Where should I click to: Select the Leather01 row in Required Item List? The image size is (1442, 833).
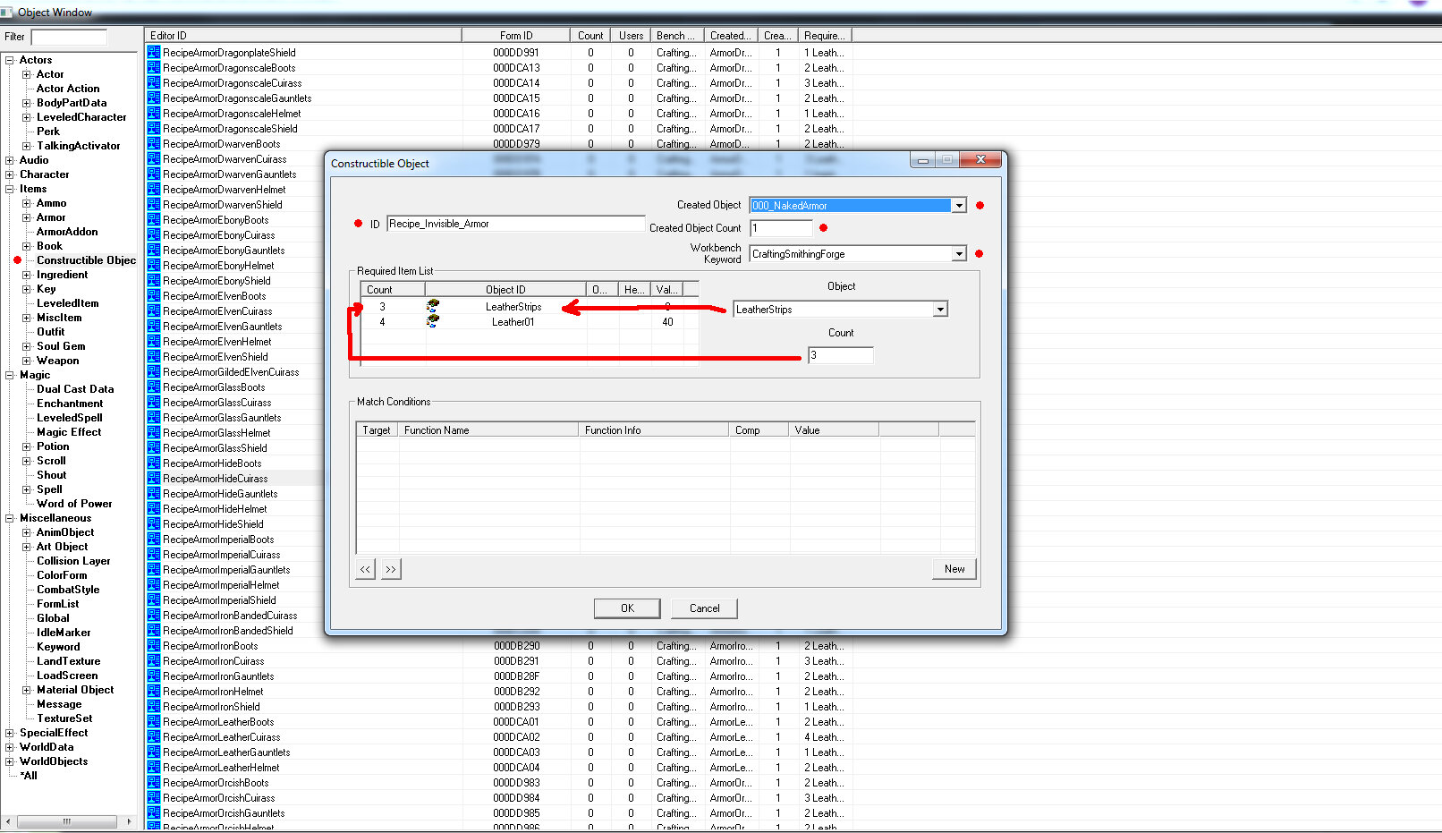point(530,322)
